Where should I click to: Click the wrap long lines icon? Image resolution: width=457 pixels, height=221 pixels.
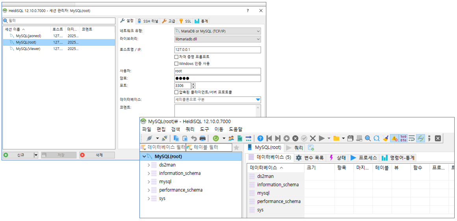[412, 138]
